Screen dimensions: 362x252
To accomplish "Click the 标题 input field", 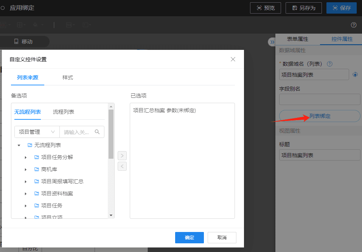I will (x=320, y=155).
